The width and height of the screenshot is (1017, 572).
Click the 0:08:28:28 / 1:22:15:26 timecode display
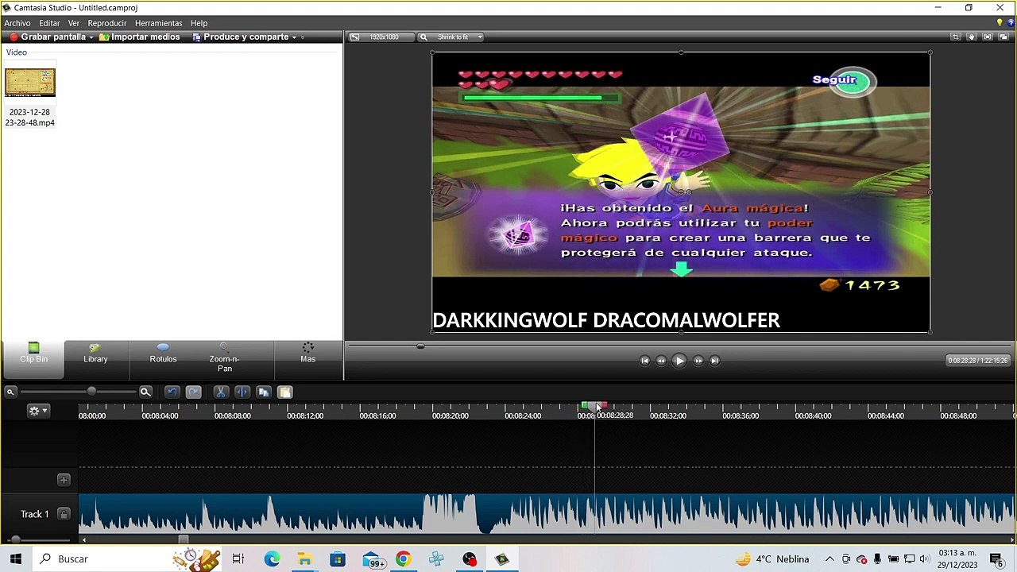[x=978, y=361]
